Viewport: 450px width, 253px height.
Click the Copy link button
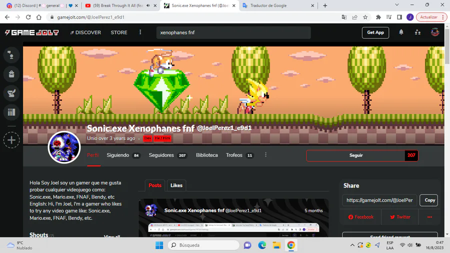429,200
